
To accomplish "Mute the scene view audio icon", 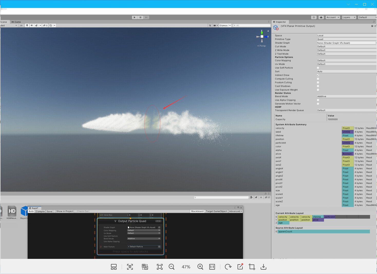I will point(31,25).
